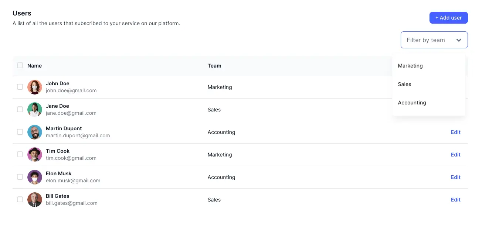Click Edit link for Elon Musk

pos(455,177)
